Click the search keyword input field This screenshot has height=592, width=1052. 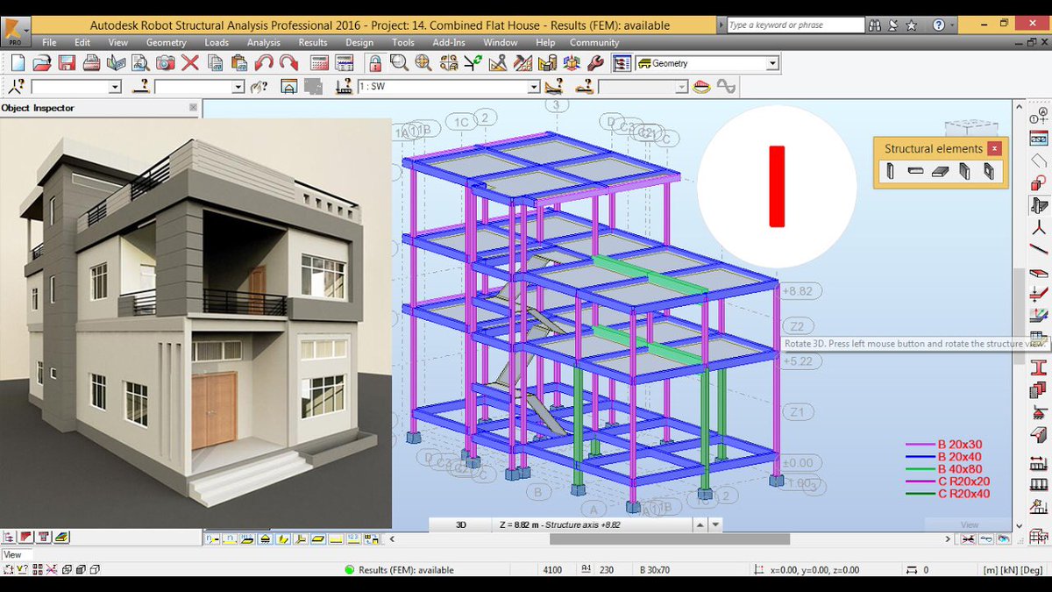pos(798,25)
